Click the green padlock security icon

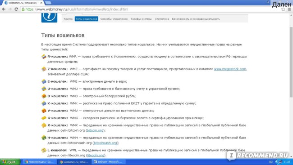coord(23,9)
